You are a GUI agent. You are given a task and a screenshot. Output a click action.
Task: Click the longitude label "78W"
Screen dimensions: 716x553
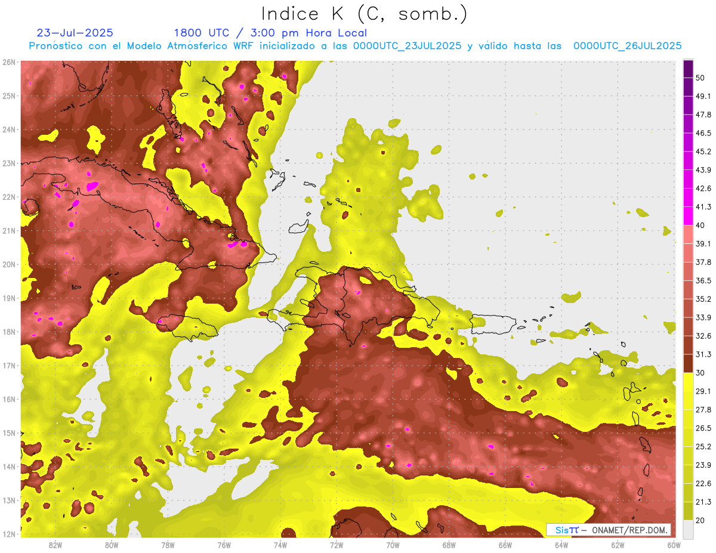[168, 545]
